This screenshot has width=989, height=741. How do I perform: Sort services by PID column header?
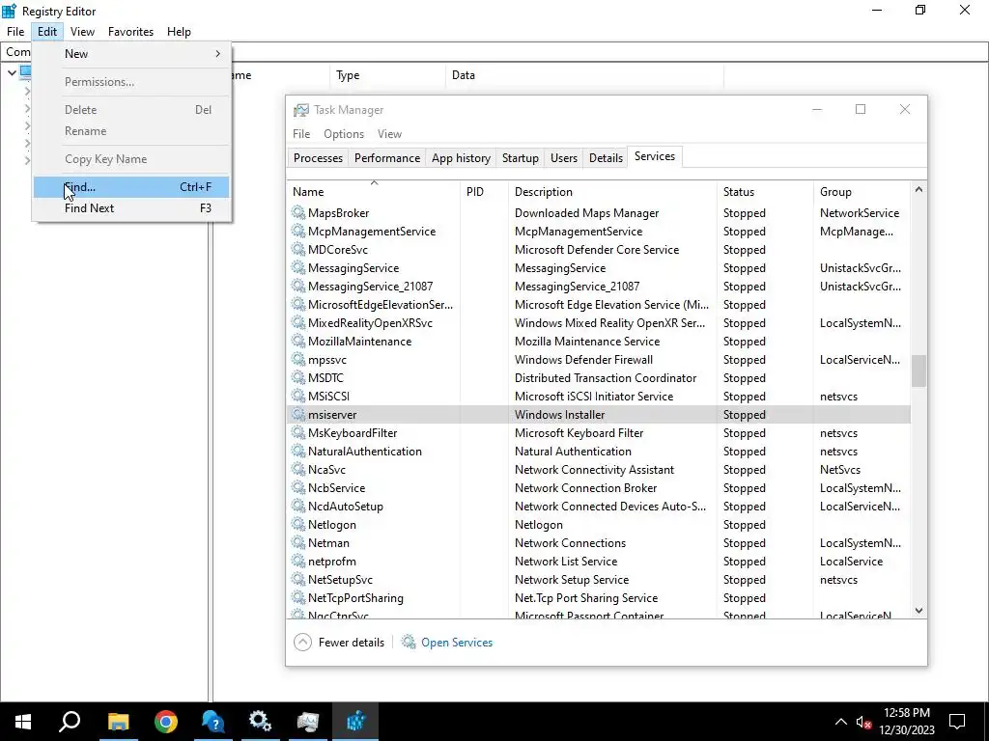pyautogui.click(x=484, y=192)
